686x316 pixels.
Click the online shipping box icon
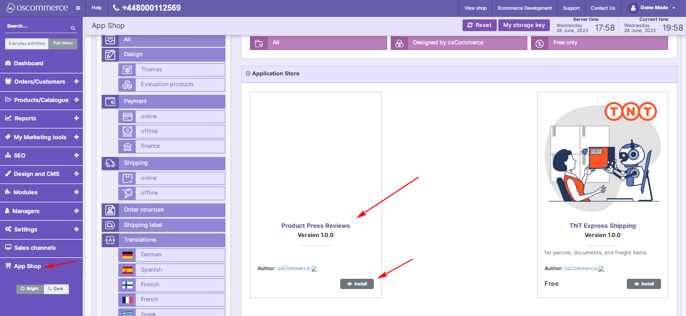coord(127,178)
